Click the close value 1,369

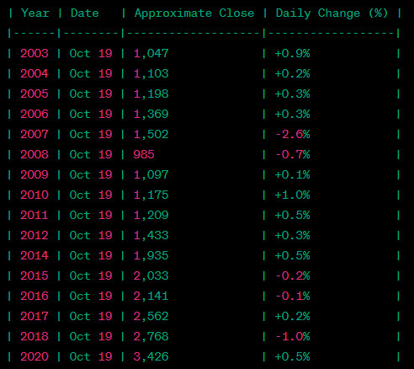click(x=151, y=114)
